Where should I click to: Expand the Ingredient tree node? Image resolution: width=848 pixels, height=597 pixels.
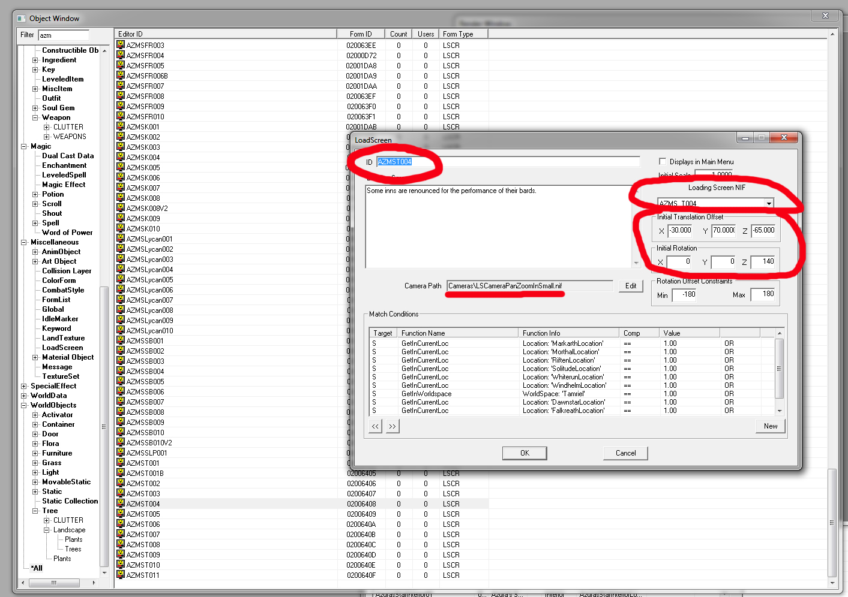tap(35, 60)
